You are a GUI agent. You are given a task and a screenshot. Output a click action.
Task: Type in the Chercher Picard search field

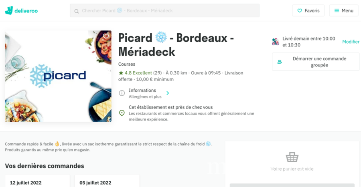pos(168,11)
